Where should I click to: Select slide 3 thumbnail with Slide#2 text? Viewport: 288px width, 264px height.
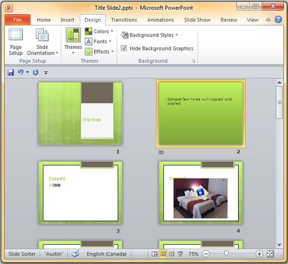[x=80, y=193]
